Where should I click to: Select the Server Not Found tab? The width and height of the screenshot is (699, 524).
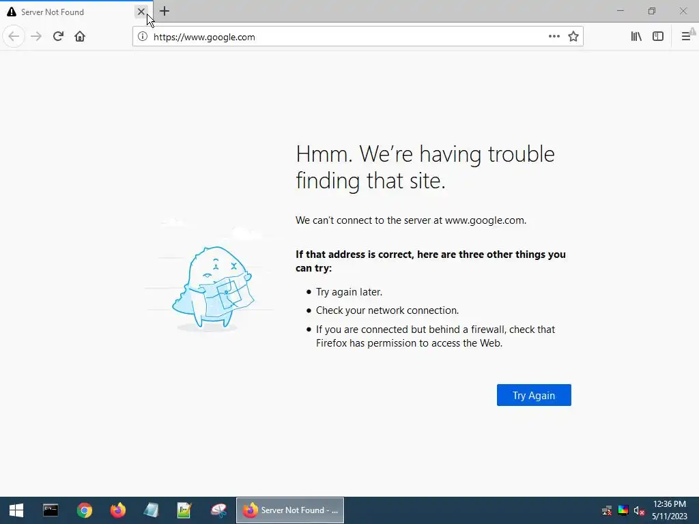(x=76, y=12)
